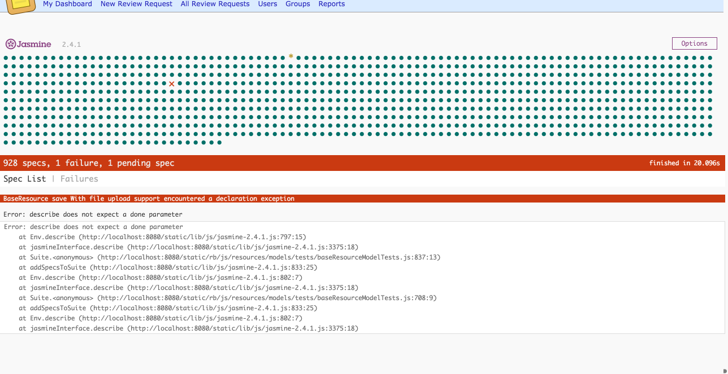Viewport: 728px width, 374px height.
Task: Click the stack line baseResourceModelTests.js:708:9
Action: tap(228, 298)
